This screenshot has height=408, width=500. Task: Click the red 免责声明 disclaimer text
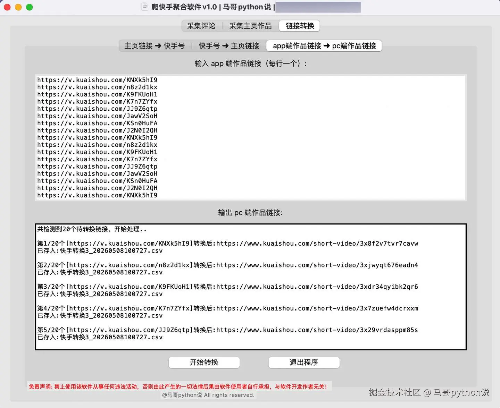178,386
